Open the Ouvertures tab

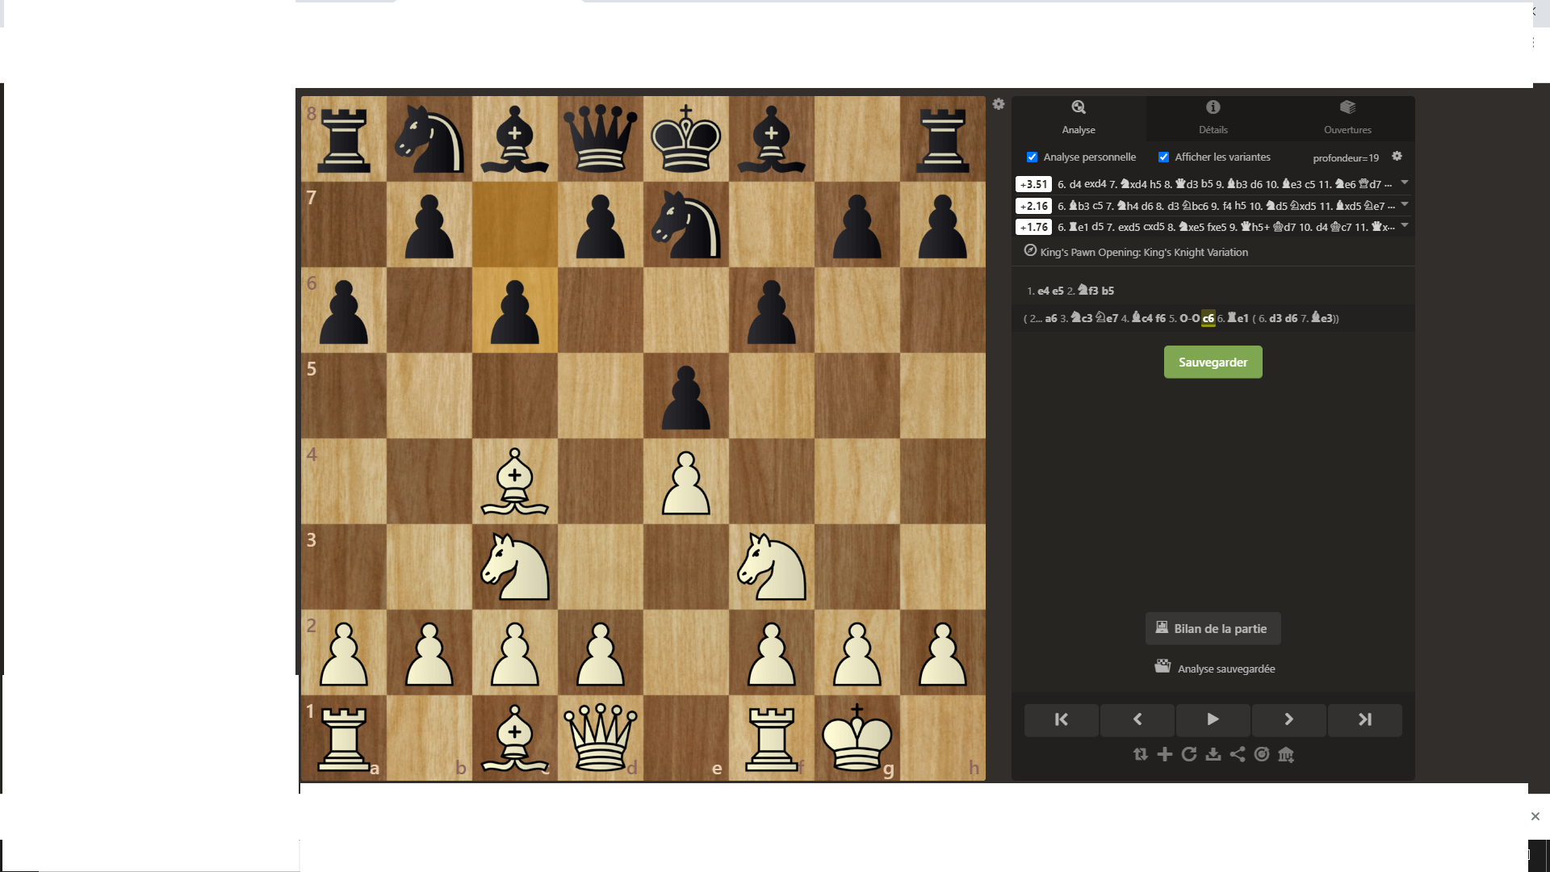pyautogui.click(x=1347, y=117)
